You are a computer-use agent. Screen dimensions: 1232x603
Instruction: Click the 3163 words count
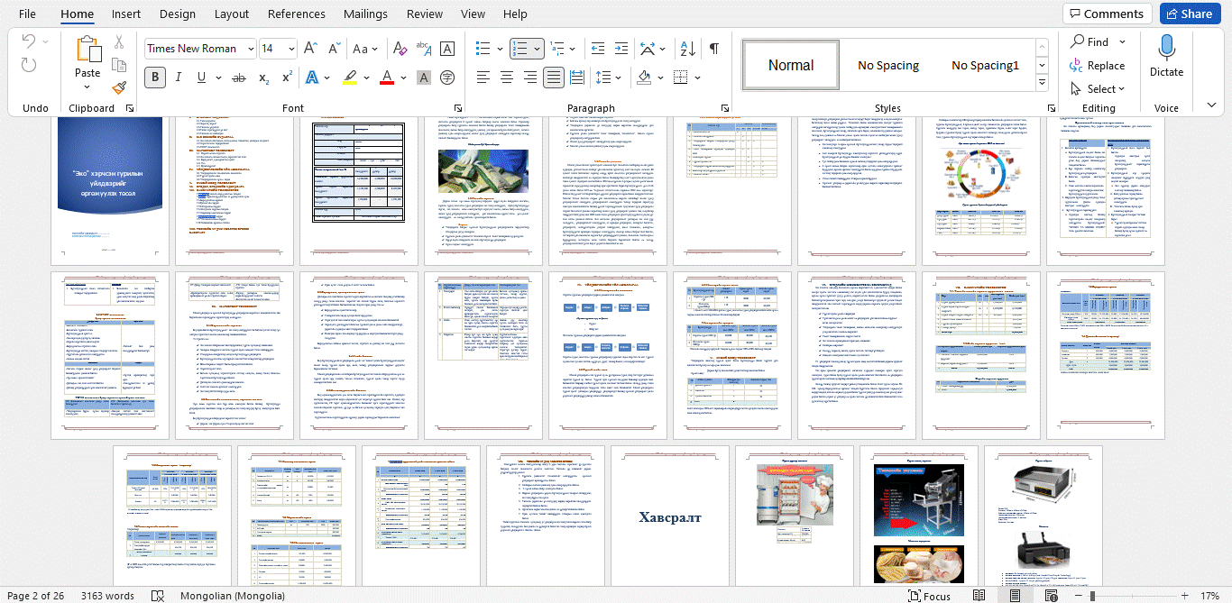click(107, 596)
